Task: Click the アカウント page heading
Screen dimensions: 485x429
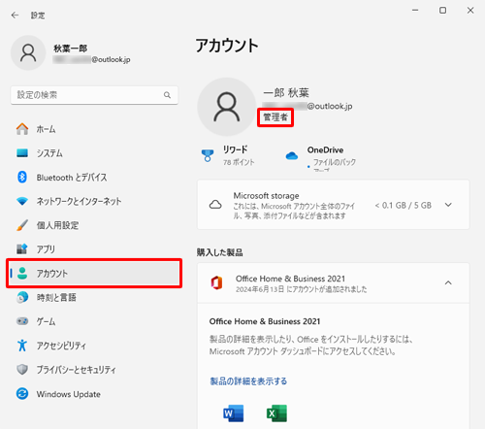Action: click(x=227, y=46)
